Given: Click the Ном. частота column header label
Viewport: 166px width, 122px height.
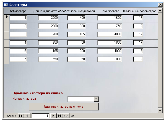Looking at the screenshot, I should tap(110, 11).
